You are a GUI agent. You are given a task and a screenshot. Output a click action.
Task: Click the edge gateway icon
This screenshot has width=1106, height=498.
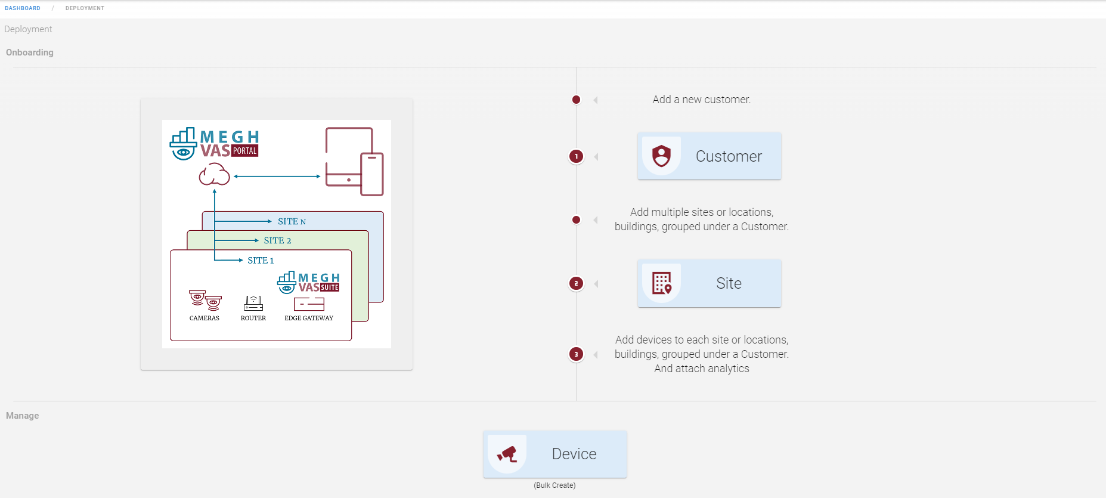click(309, 304)
